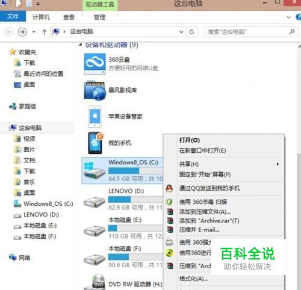This screenshot has width=301, height=290.
Task: Open the 我的手机 device icon
Action: [x=96, y=143]
